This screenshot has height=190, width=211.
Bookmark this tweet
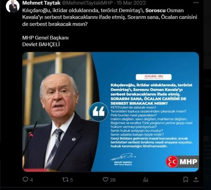pyautogui.click(x=186, y=180)
